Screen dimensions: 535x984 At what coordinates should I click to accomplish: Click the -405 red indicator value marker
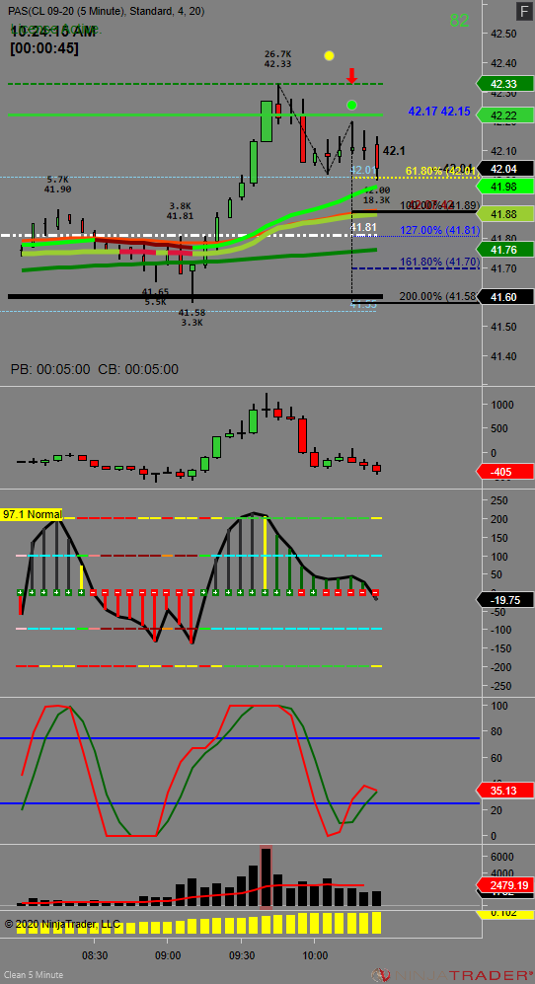[x=506, y=472]
